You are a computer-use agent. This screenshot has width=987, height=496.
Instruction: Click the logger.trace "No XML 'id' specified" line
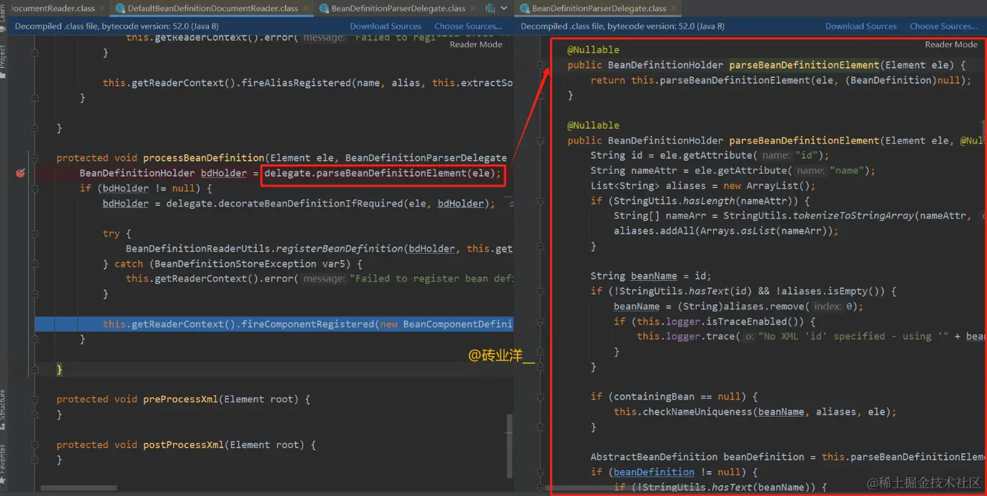pyautogui.click(x=810, y=337)
